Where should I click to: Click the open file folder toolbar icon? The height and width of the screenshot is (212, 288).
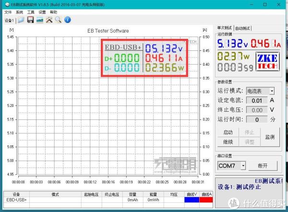21,20
